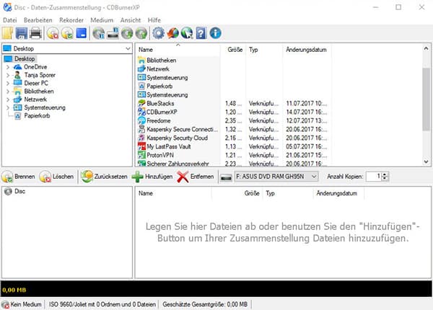Click the BlueStacks shortcut icon in the file list
The width and height of the screenshot is (433, 310).
(141, 103)
